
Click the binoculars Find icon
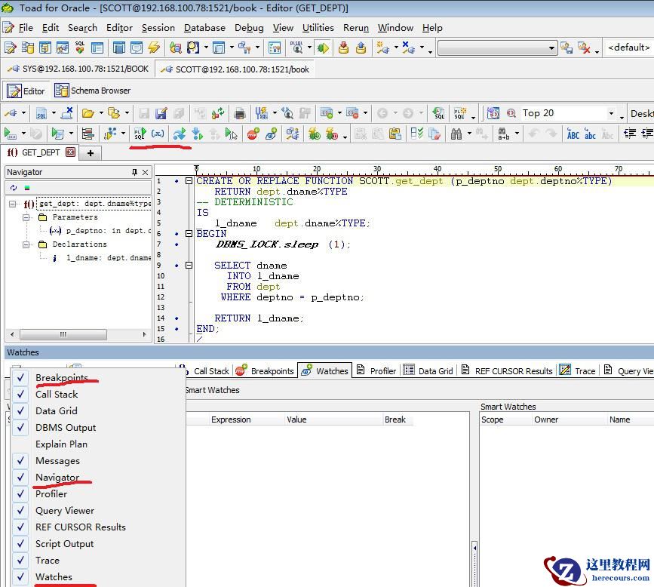[456, 134]
